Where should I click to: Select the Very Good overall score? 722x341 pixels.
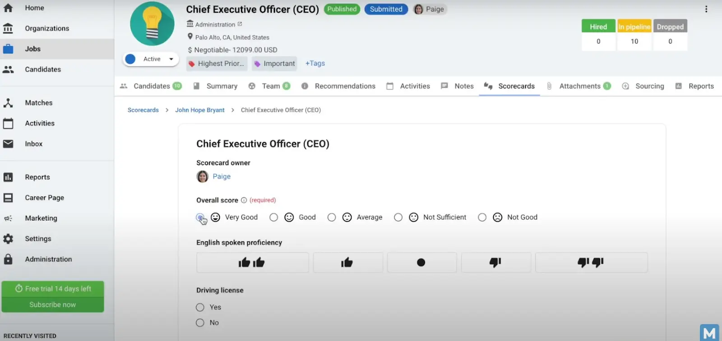[x=200, y=217]
